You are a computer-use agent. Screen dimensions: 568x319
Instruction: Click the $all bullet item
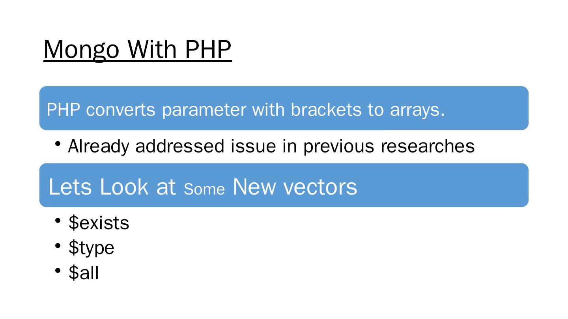click(84, 273)
